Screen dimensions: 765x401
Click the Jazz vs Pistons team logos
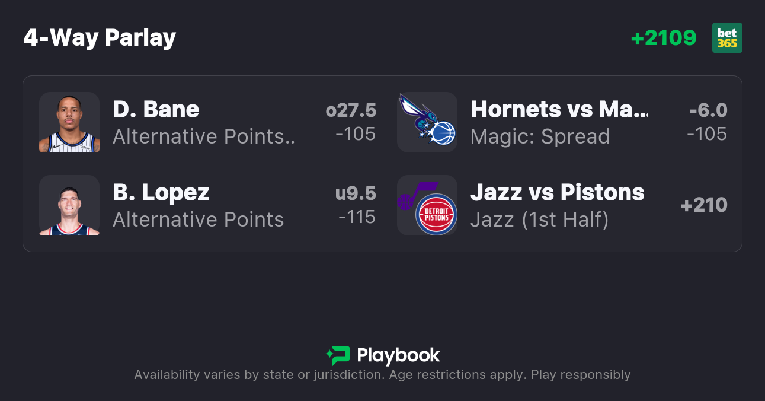[427, 205]
